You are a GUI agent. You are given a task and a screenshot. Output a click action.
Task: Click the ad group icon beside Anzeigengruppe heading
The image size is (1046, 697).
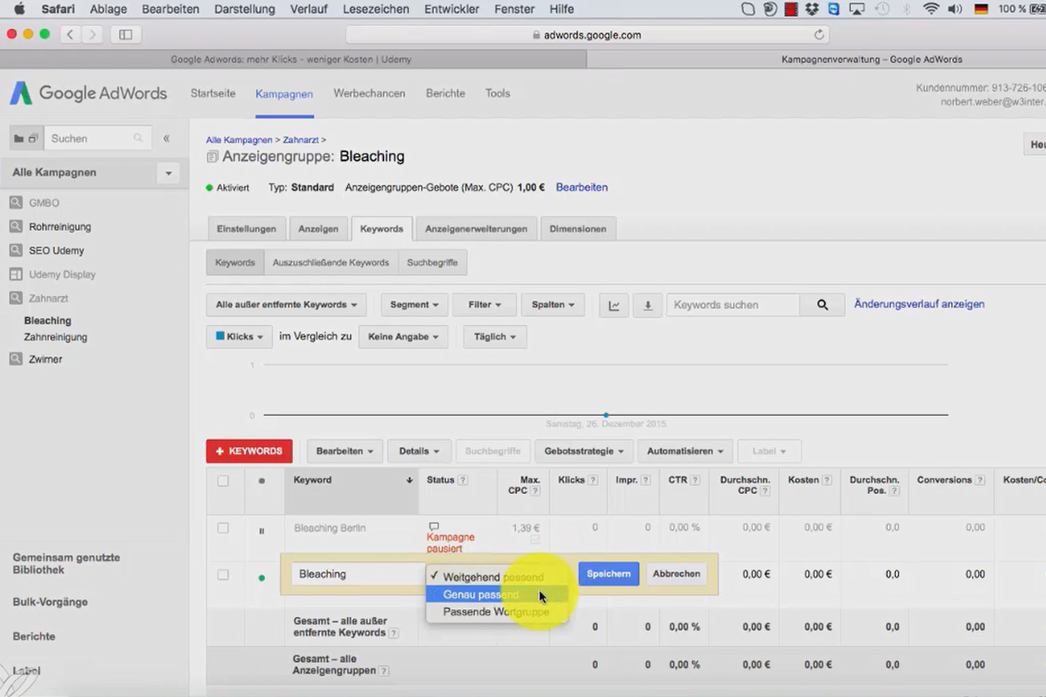[212, 158]
